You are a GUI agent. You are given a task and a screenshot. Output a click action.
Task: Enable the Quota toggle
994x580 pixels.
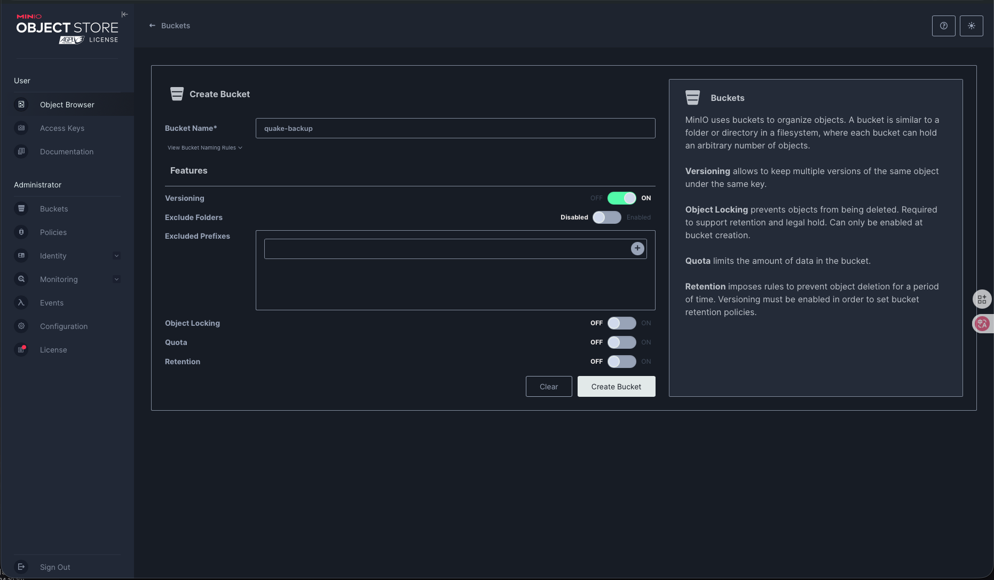621,342
